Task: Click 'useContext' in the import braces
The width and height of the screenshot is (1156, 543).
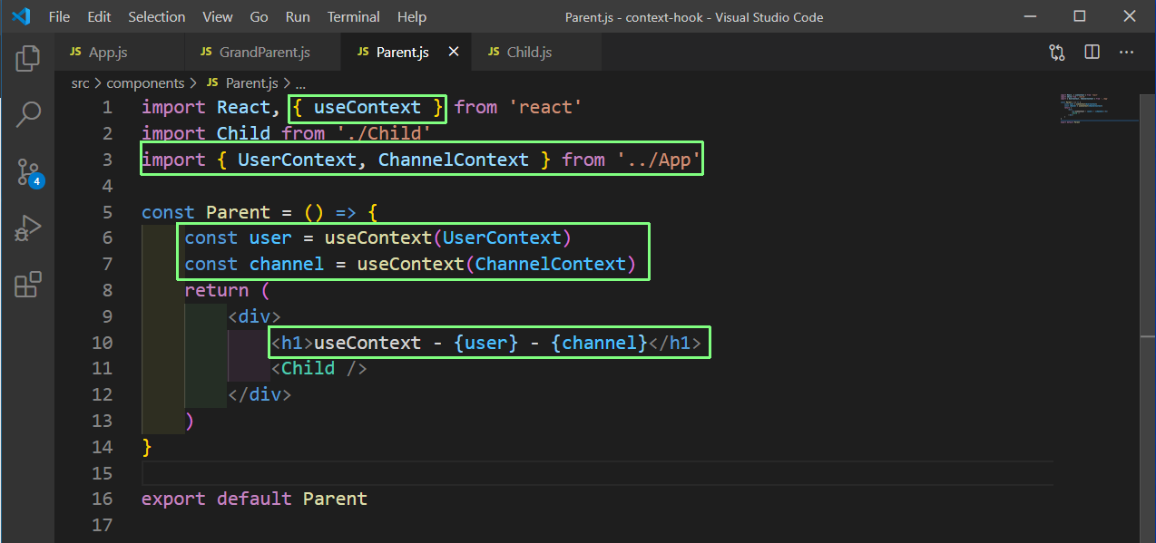Action: tap(367, 108)
